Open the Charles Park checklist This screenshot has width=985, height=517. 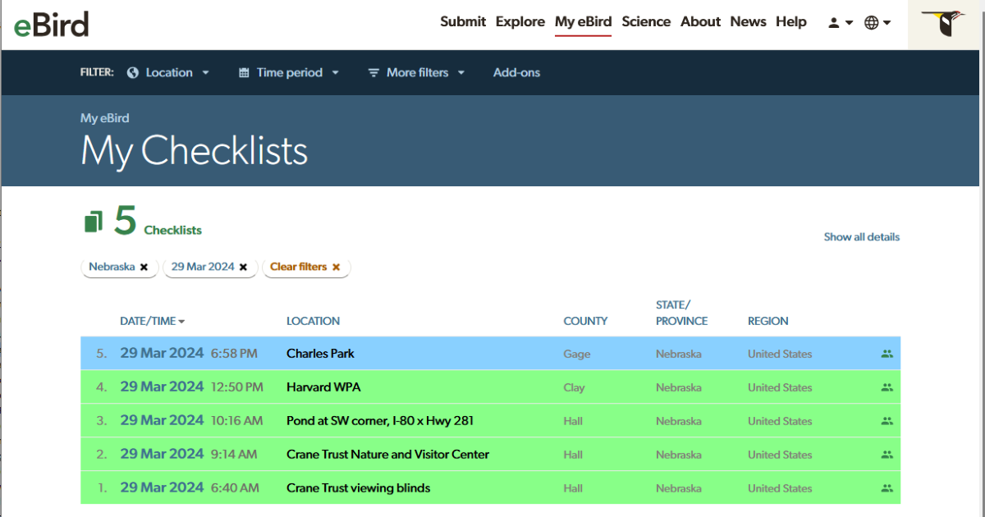point(320,353)
